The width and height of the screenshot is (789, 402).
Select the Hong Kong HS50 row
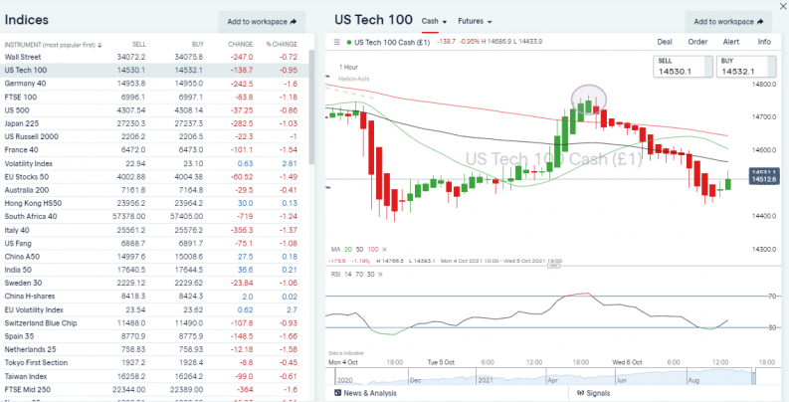click(x=152, y=203)
